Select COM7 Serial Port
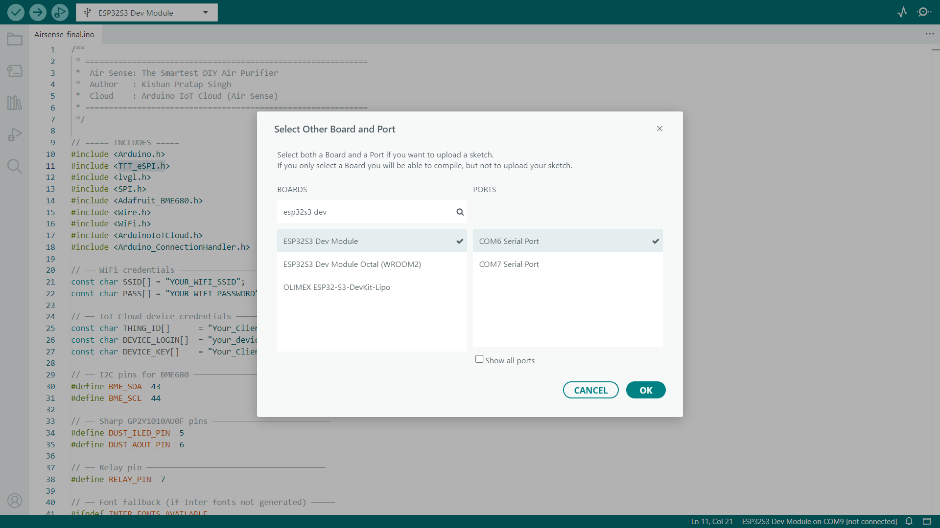This screenshot has width=940, height=528. click(567, 264)
